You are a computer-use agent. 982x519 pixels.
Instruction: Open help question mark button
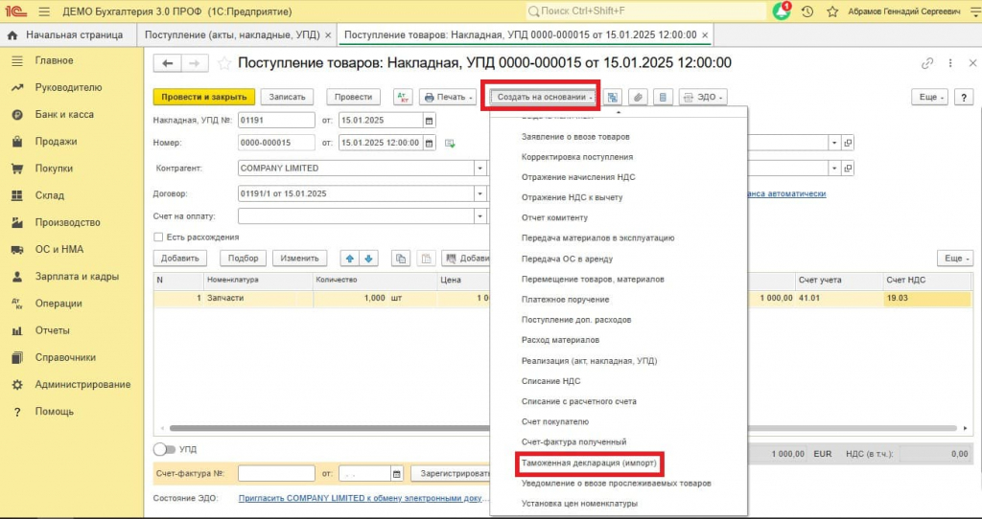964,97
